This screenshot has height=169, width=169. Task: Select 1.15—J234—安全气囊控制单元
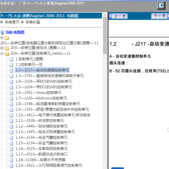41,143
